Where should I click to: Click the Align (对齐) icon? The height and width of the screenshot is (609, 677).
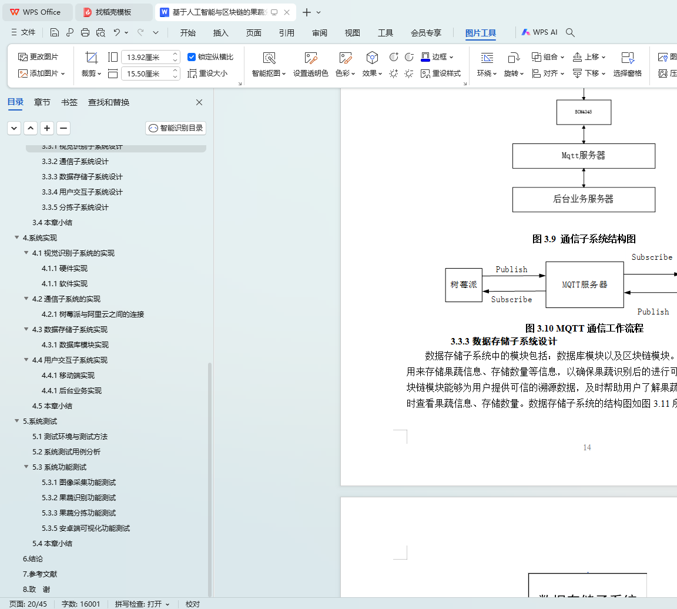pos(548,73)
